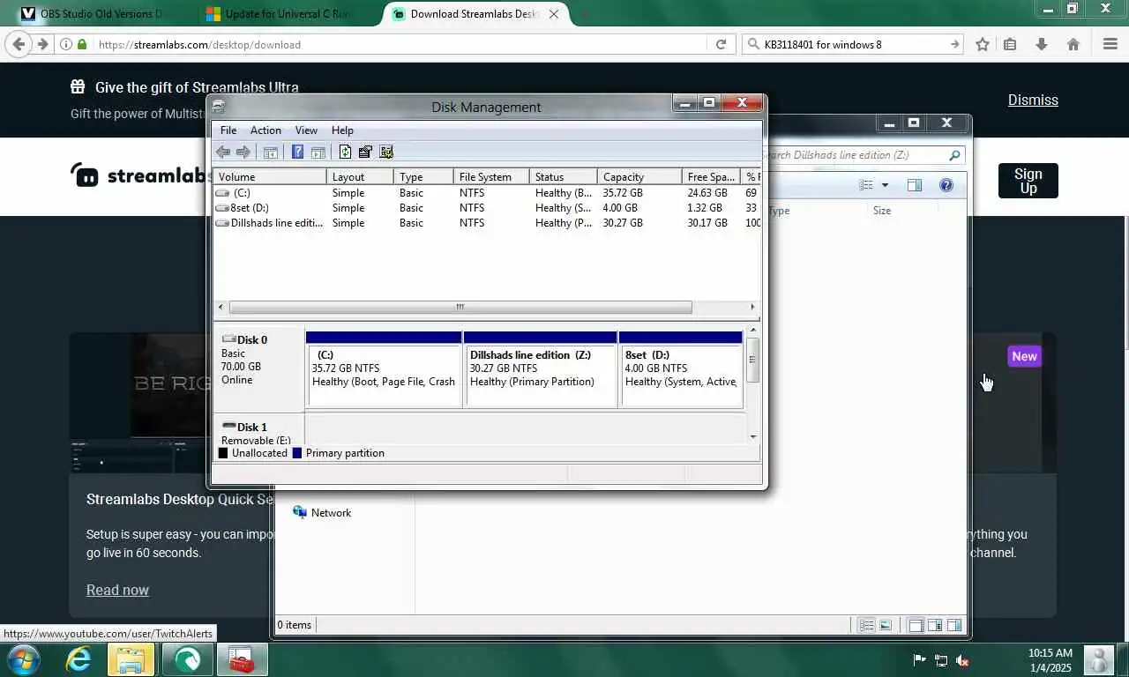Click the Forward arrow in Disk Management toolbar
The height and width of the screenshot is (677, 1129).
click(x=243, y=153)
